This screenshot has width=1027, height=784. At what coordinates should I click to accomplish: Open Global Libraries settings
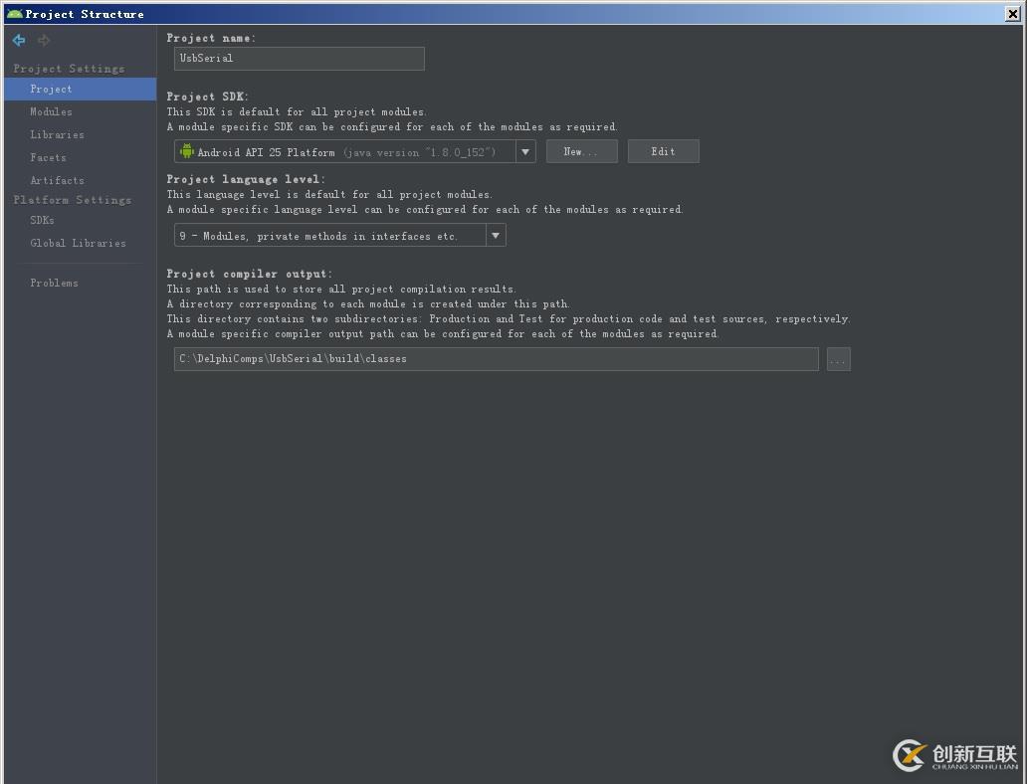tap(78, 243)
